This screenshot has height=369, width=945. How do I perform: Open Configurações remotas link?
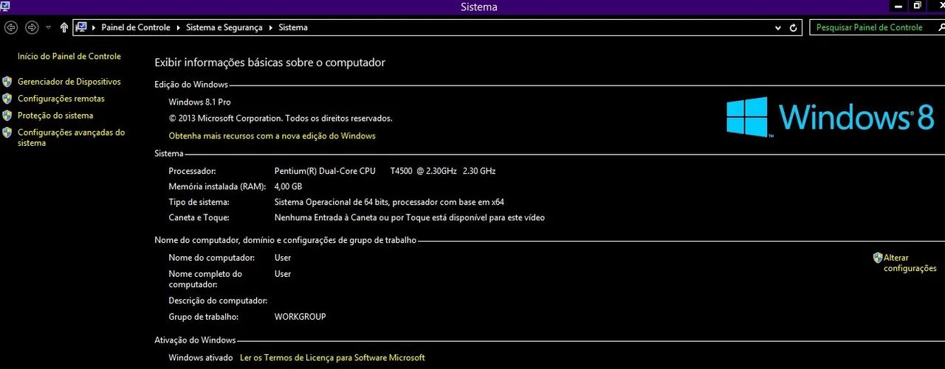(61, 99)
